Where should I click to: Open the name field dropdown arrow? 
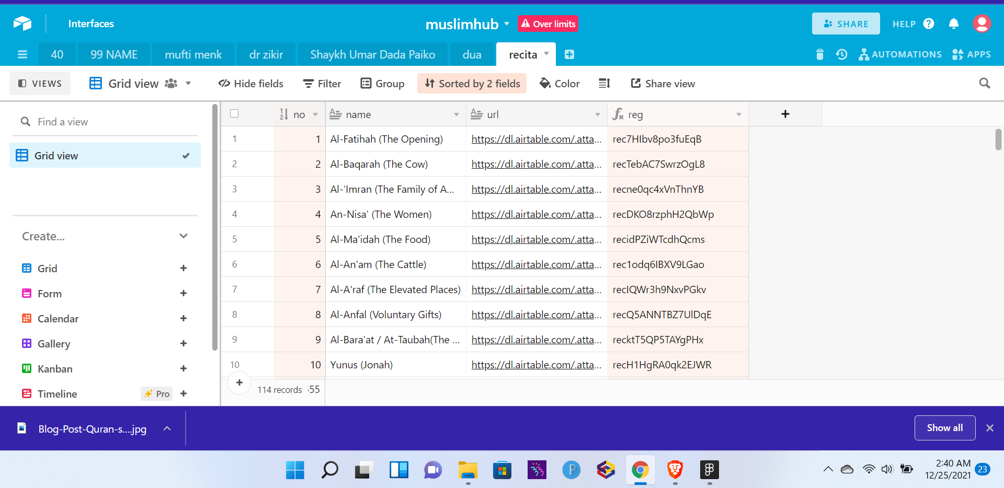coord(457,114)
